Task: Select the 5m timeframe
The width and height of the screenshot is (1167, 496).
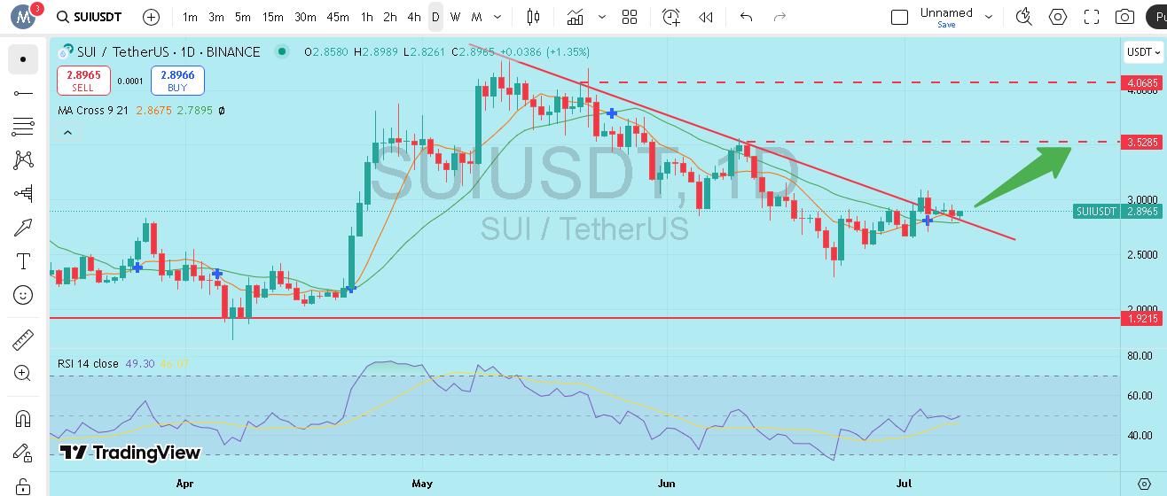Action: 243,17
